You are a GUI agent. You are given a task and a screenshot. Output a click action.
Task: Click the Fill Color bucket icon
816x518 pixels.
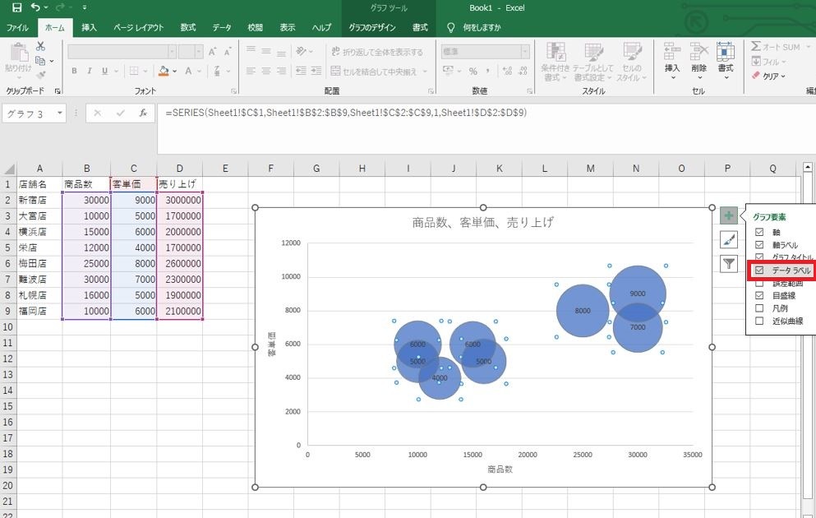click(164, 71)
